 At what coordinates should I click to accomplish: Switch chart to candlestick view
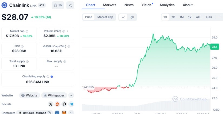point(132,17)
